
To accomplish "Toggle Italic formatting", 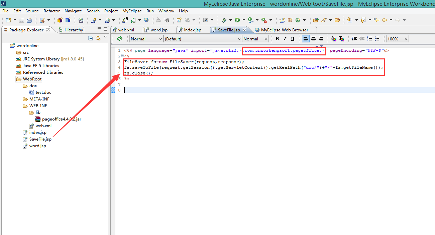I will (285, 39).
